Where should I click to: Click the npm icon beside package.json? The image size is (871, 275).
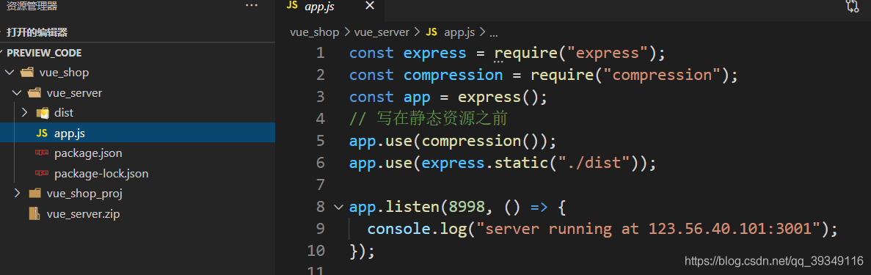click(42, 153)
